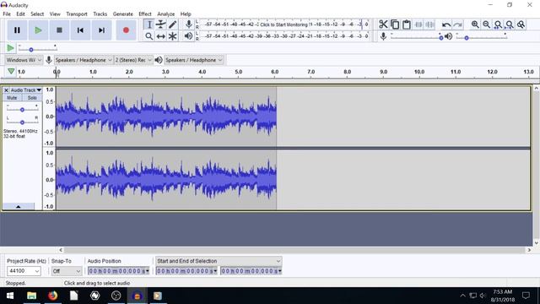Start playback with the green Play button
Image resolution: width=540 pixels, height=304 pixels.
38,30
